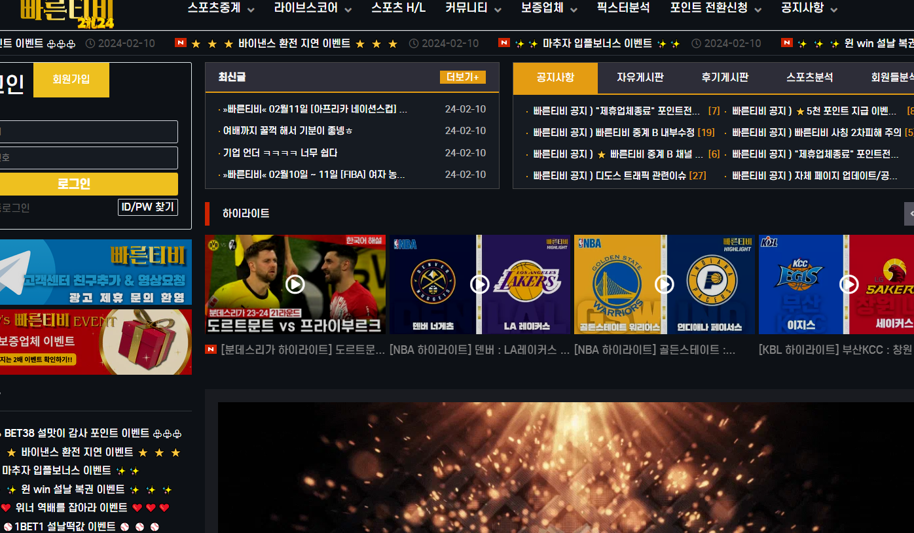Open the 픽스터분석 menu item
The image size is (914, 533).
(x=623, y=9)
